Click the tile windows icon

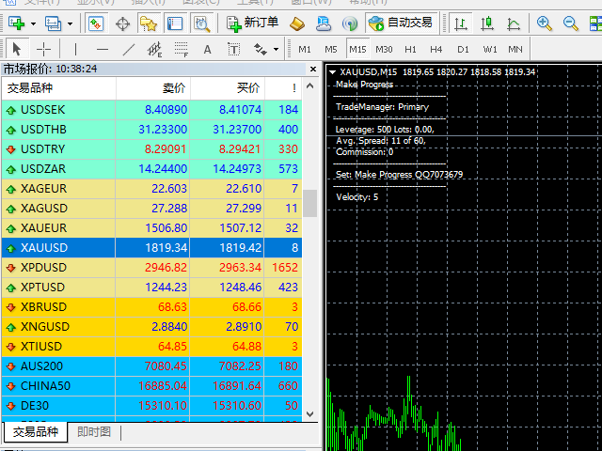pyautogui.click(x=595, y=23)
